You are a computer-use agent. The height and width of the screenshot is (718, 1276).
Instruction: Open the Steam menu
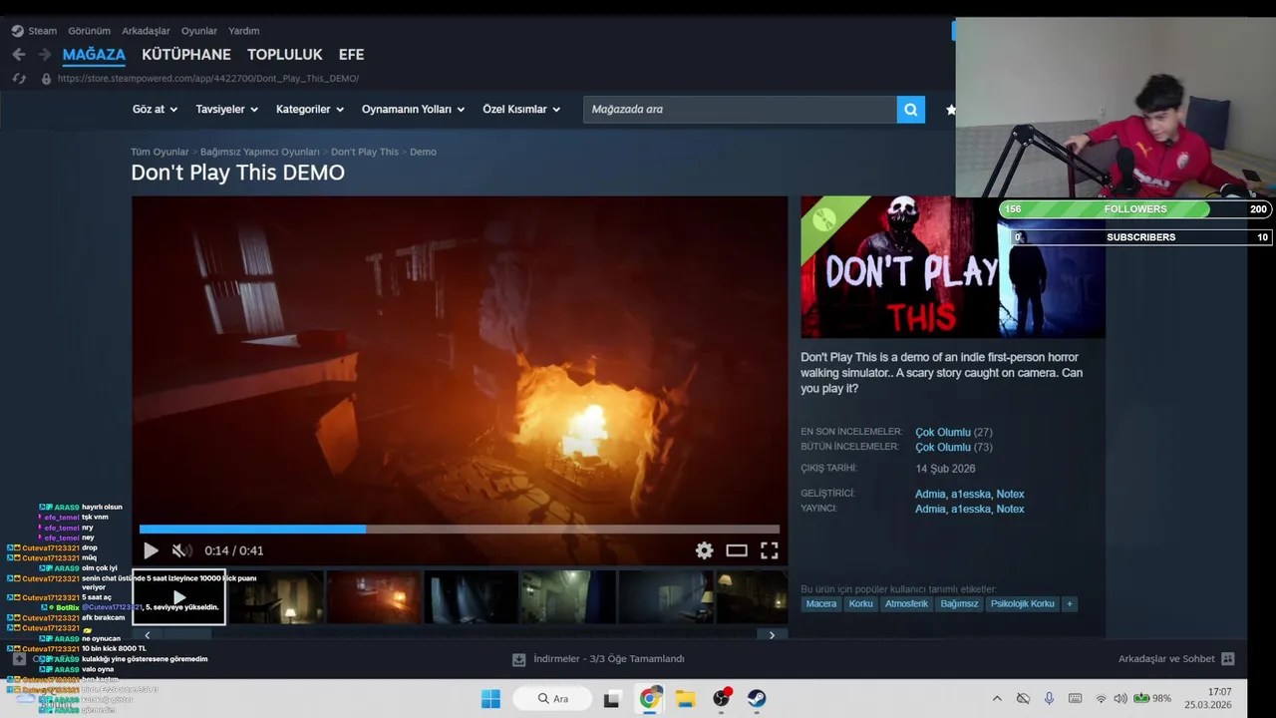[42, 31]
